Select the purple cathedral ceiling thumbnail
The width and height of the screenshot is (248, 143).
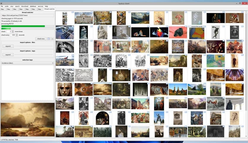(x=234, y=75)
